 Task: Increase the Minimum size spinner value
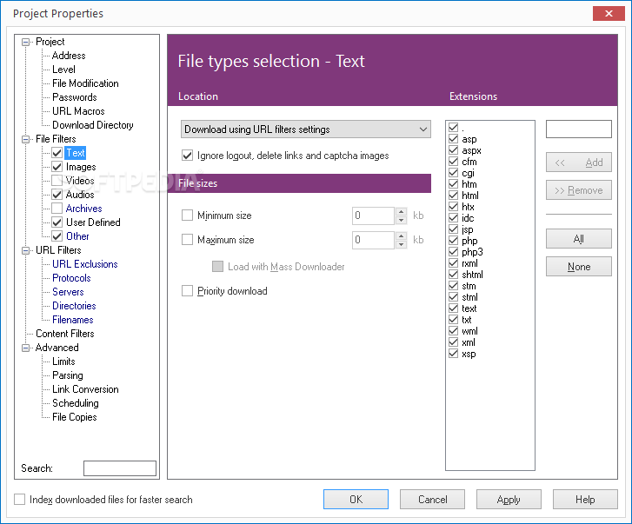[401, 211]
